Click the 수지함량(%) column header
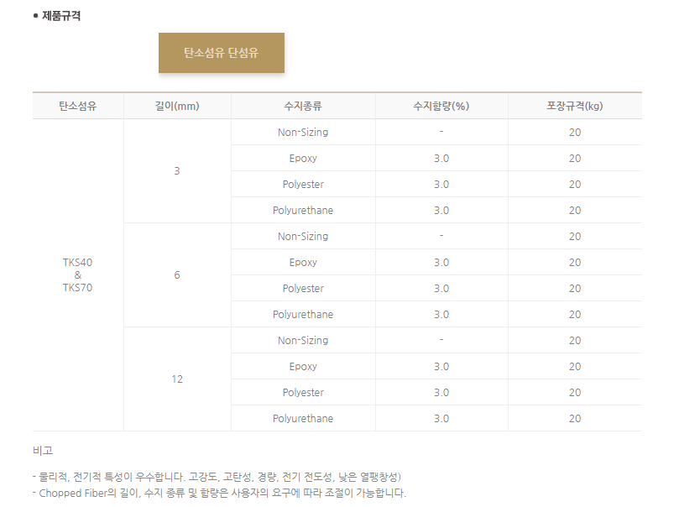 [x=441, y=106]
